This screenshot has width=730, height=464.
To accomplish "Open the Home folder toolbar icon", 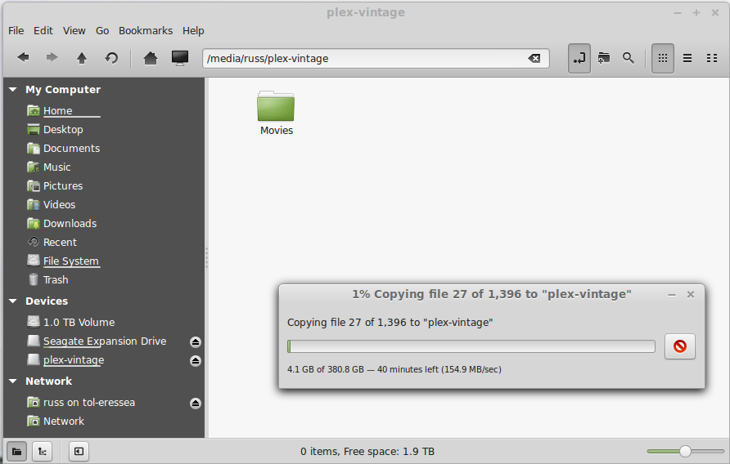I will (151, 58).
